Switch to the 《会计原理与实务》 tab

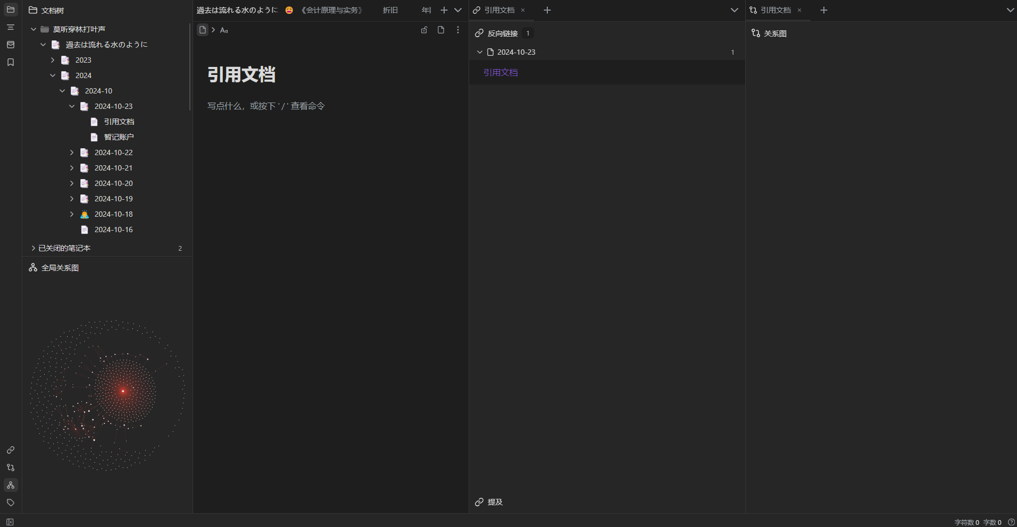point(332,10)
